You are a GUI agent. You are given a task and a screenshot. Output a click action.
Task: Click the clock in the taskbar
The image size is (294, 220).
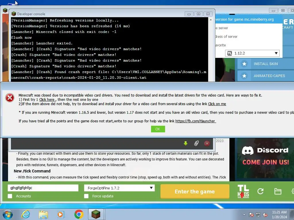point(279,215)
